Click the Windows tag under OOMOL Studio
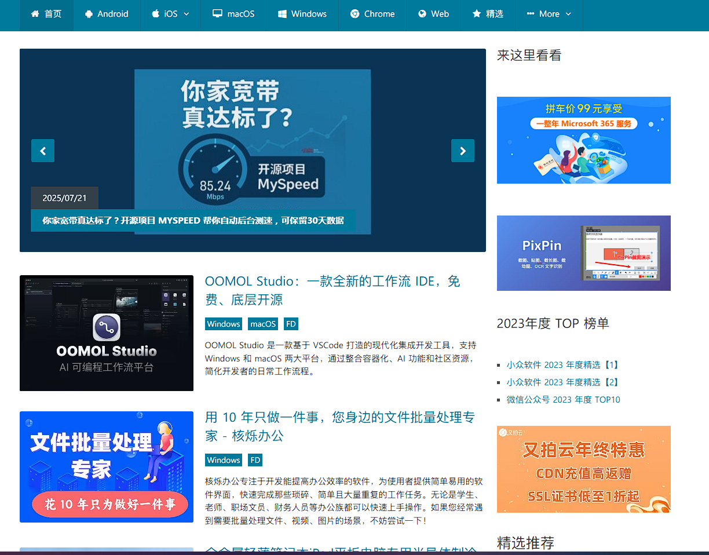This screenshot has height=555, width=709. pyautogui.click(x=224, y=324)
